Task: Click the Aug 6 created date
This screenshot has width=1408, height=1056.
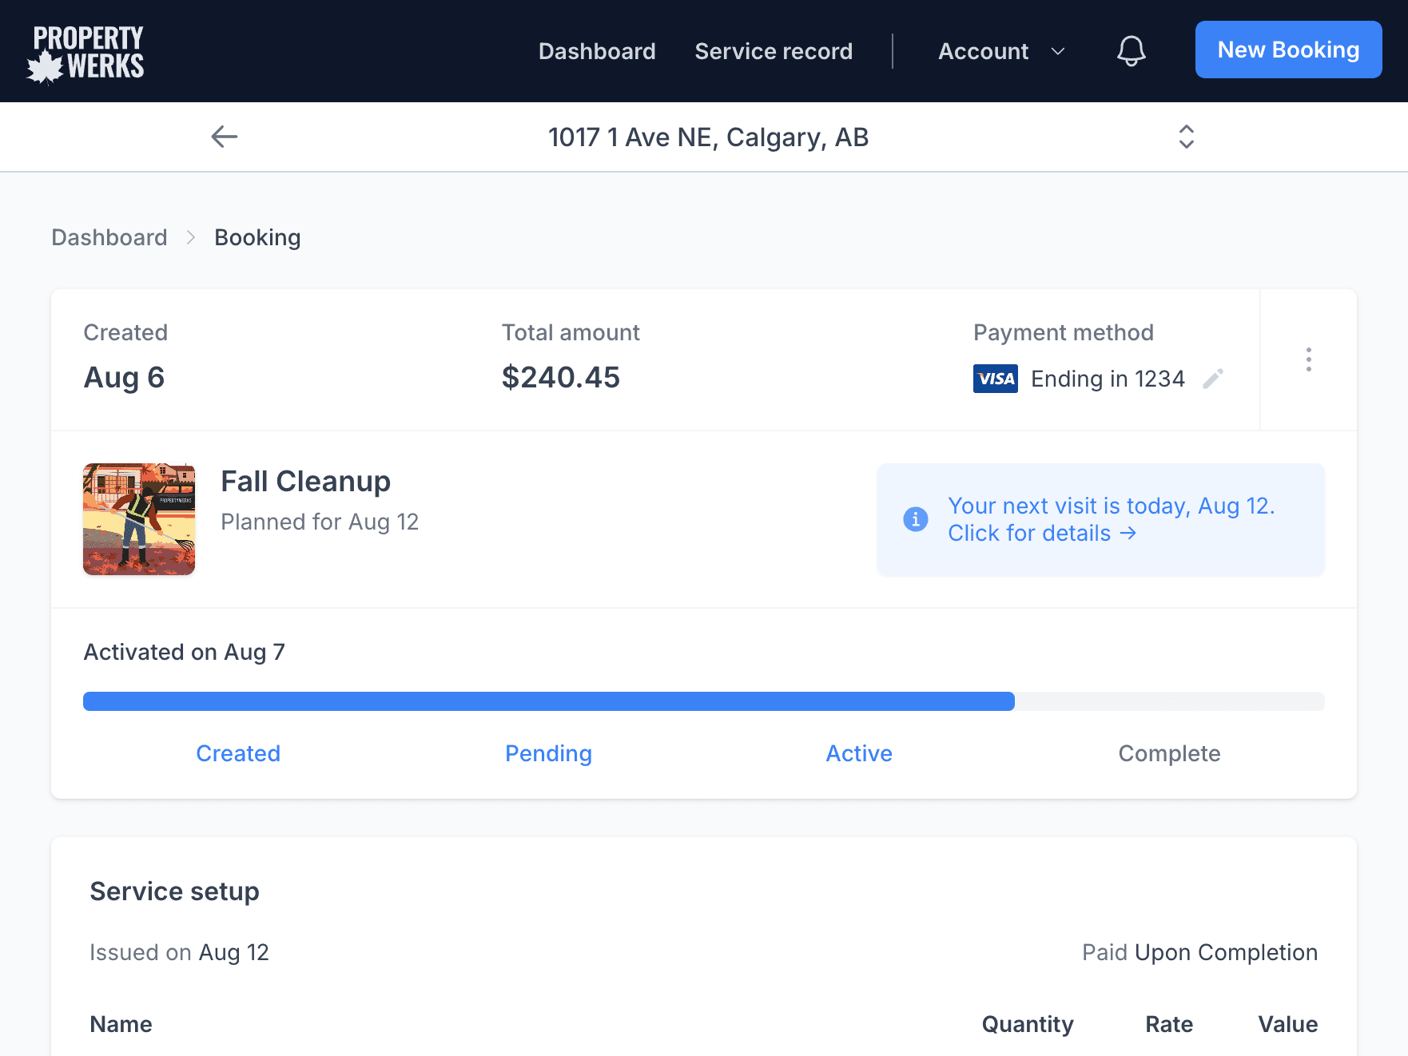Action: coord(124,377)
